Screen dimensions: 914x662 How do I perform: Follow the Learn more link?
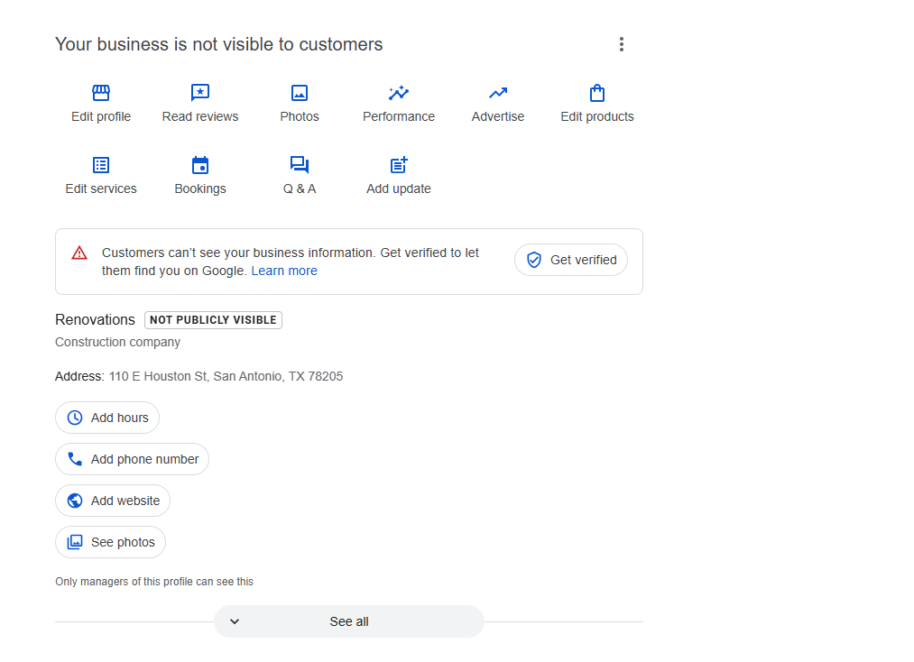pyautogui.click(x=284, y=271)
